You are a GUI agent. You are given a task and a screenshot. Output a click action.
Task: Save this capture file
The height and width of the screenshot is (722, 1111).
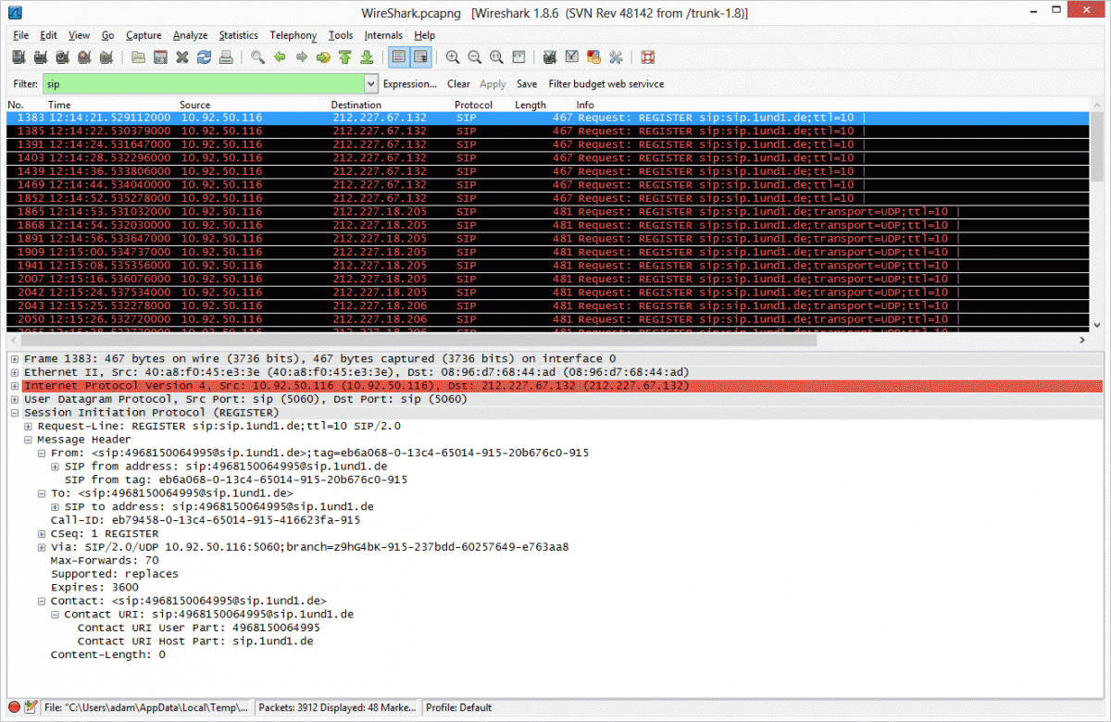(160, 57)
